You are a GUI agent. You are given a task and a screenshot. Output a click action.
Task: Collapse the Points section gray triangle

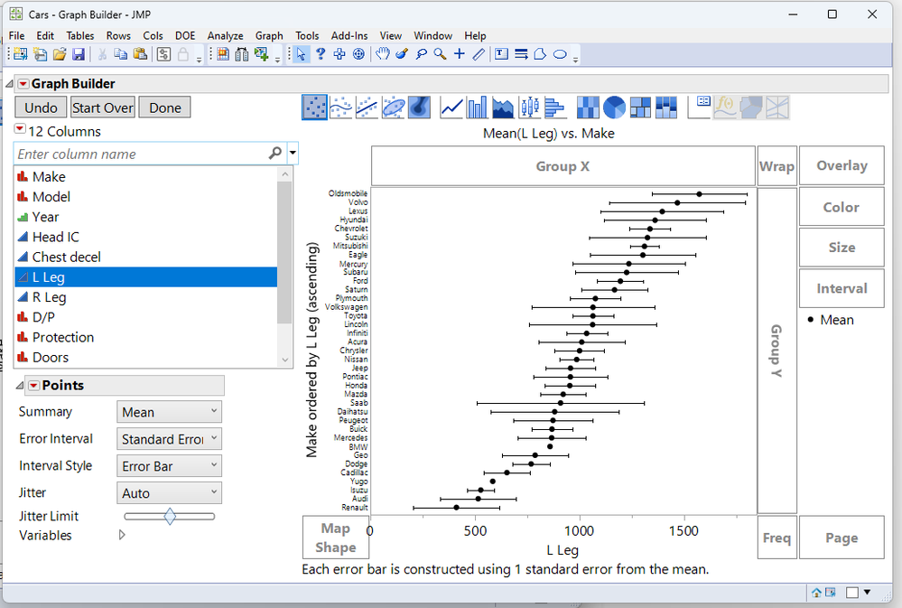pyautogui.click(x=20, y=385)
